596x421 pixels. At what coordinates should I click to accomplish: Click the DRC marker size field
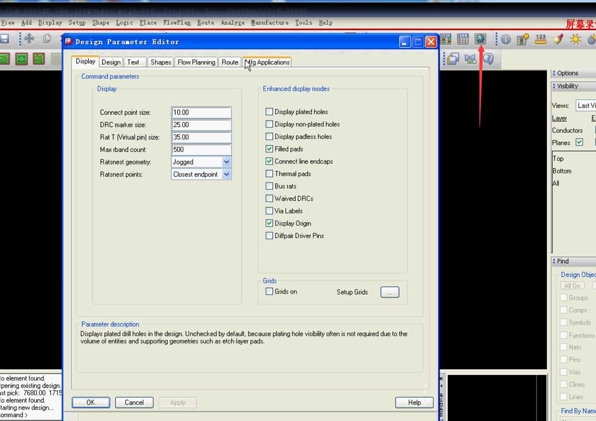(x=201, y=125)
